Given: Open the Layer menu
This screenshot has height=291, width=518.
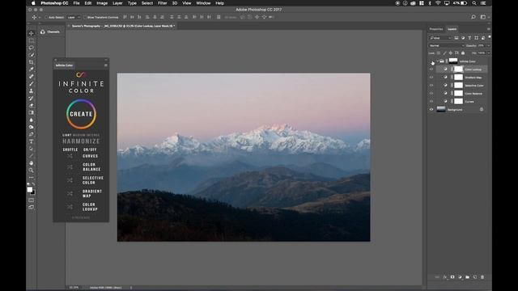Looking at the screenshot, I should (x=117, y=3).
